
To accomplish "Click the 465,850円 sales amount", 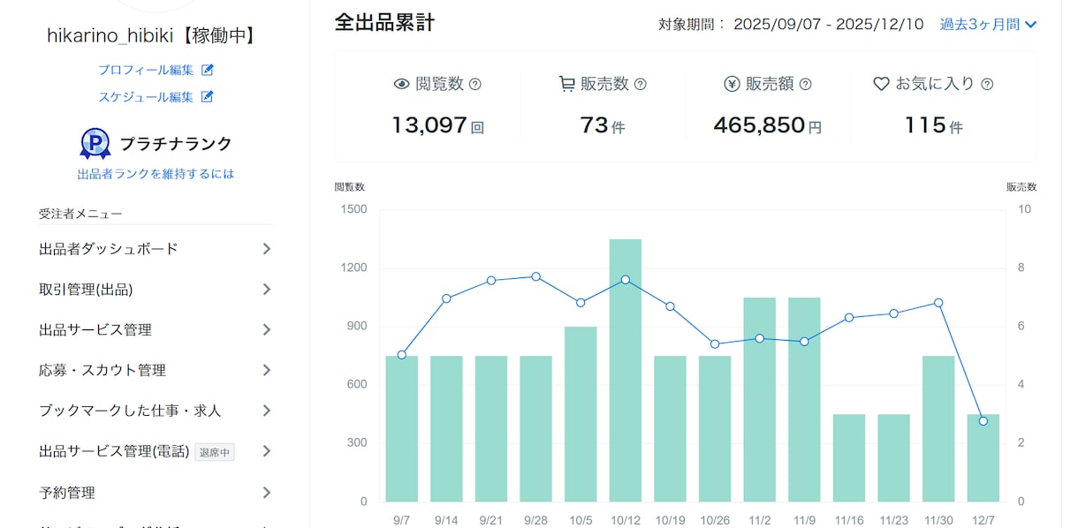I will tap(768, 125).
